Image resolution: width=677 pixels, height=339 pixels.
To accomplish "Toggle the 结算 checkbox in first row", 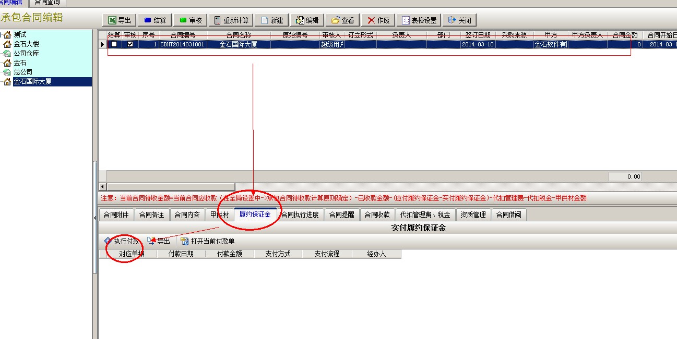I will pos(114,44).
